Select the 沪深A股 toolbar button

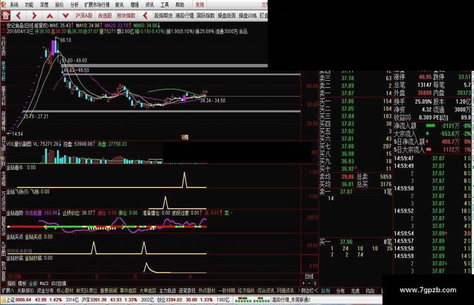[84, 16]
